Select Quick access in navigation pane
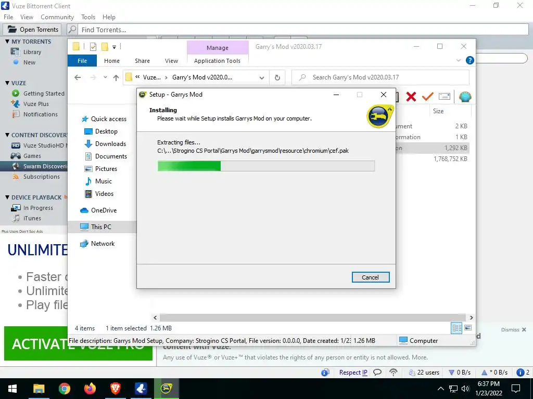The width and height of the screenshot is (533, 399). click(104, 119)
